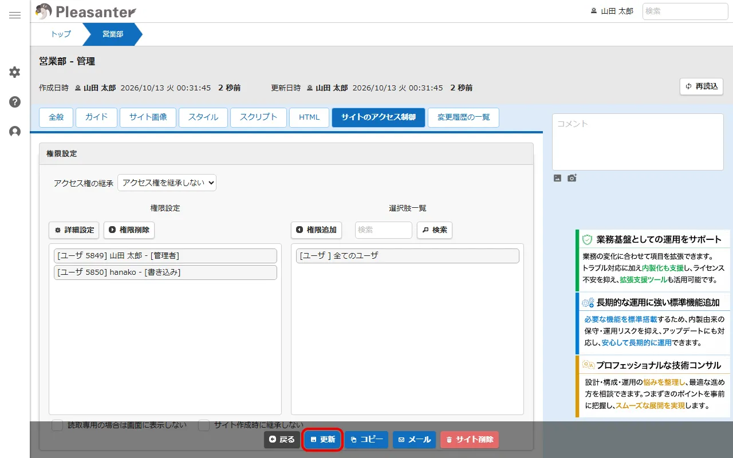Image resolution: width=733 pixels, height=458 pixels.
Task: Open the settings gear in sidebar
Action: [15, 72]
